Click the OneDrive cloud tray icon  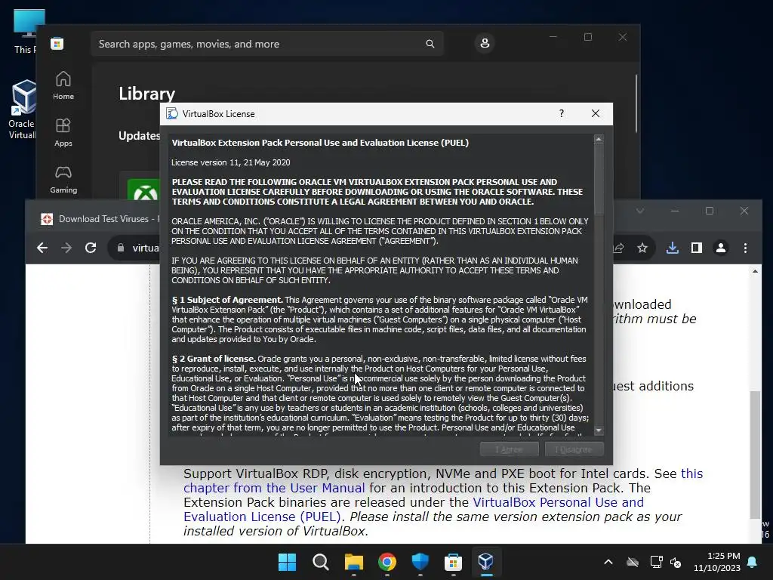point(633,562)
